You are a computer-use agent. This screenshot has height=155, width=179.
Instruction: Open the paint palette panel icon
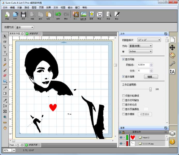coord(172,55)
